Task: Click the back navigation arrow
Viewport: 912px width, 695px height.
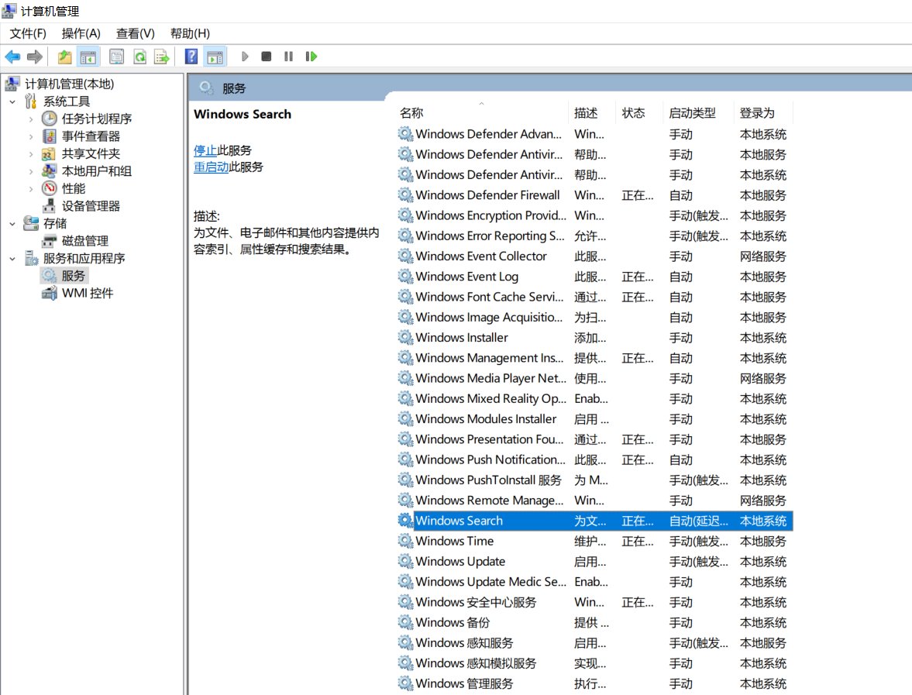Action: (12, 56)
